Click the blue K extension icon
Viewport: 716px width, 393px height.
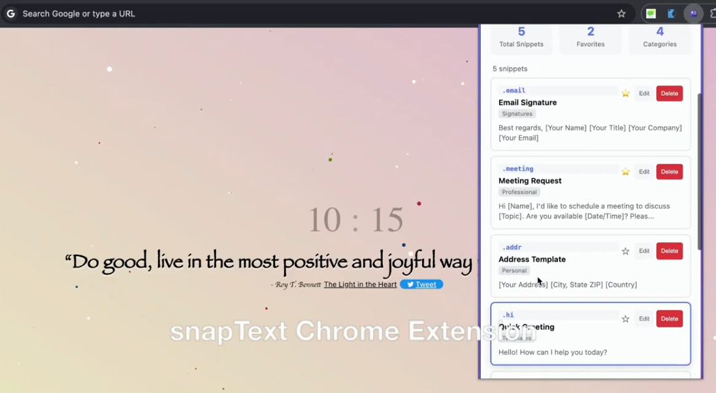point(671,14)
